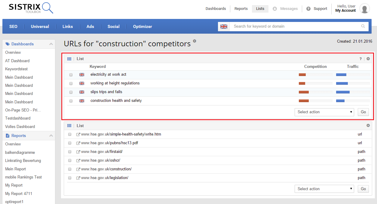Check construction health and safety checkbox

coord(71,101)
